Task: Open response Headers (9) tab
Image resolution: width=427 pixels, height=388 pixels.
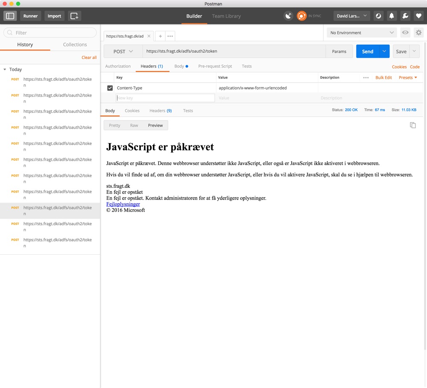Action: click(161, 111)
